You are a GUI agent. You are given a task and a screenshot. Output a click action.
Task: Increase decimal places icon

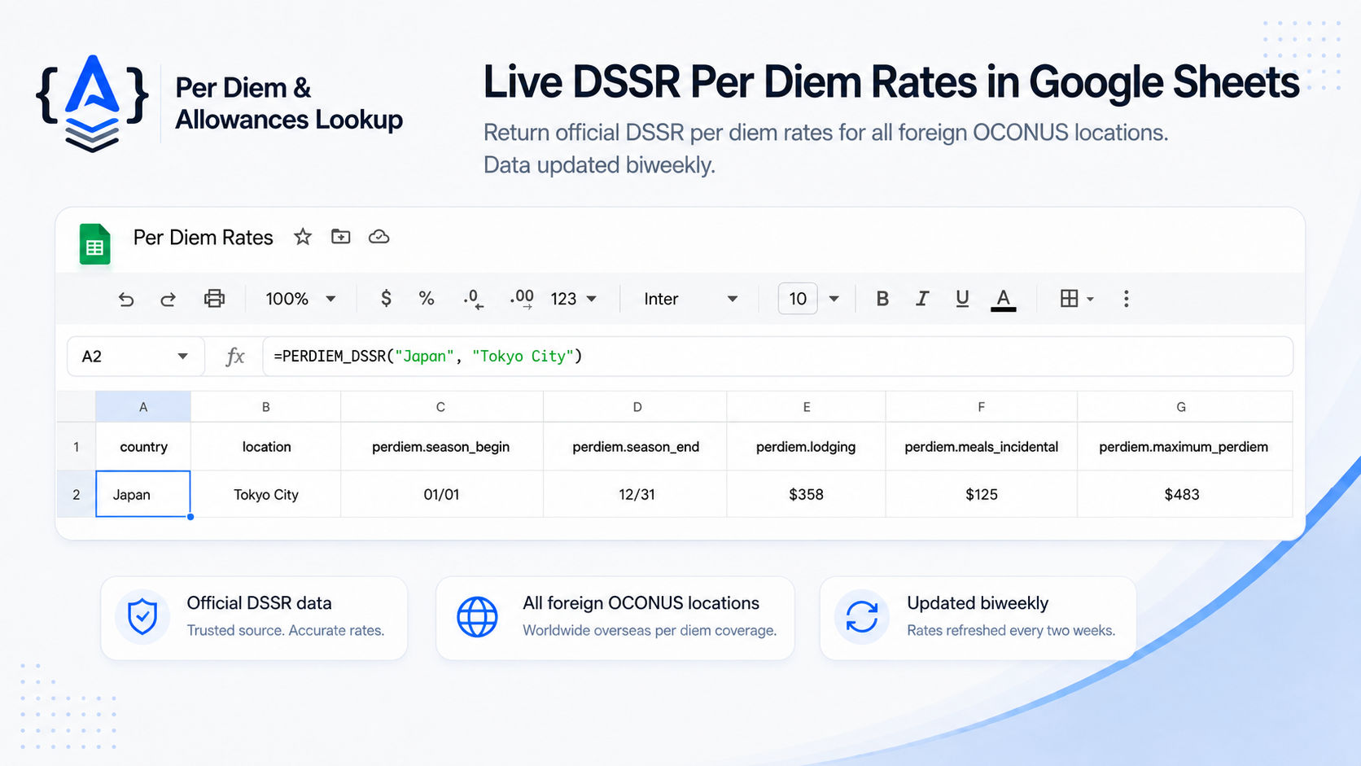[x=522, y=300]
